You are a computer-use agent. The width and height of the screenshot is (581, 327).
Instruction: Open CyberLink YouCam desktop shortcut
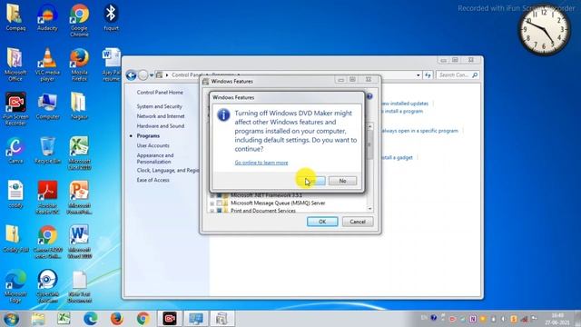tap(47, 286)
